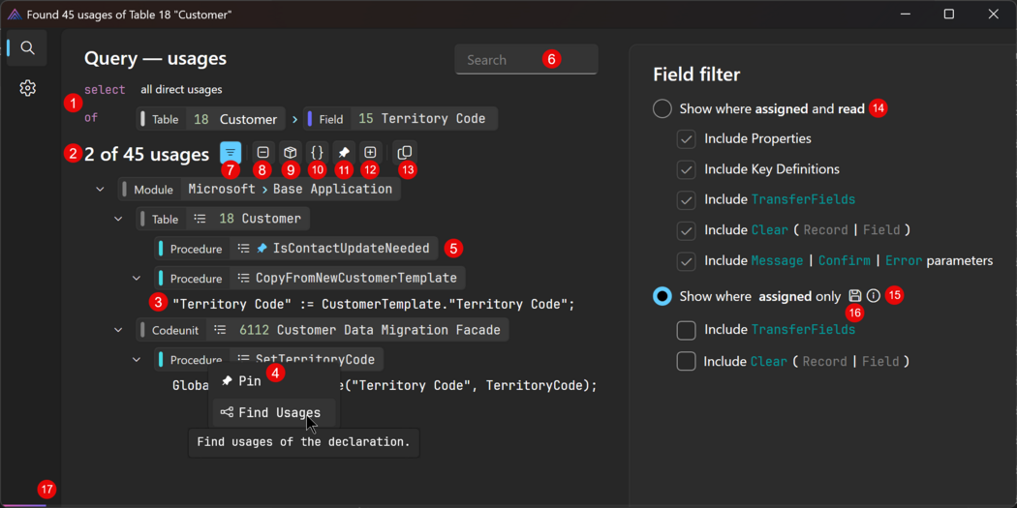Choose Find Usages from the context menu

(279, 413)
